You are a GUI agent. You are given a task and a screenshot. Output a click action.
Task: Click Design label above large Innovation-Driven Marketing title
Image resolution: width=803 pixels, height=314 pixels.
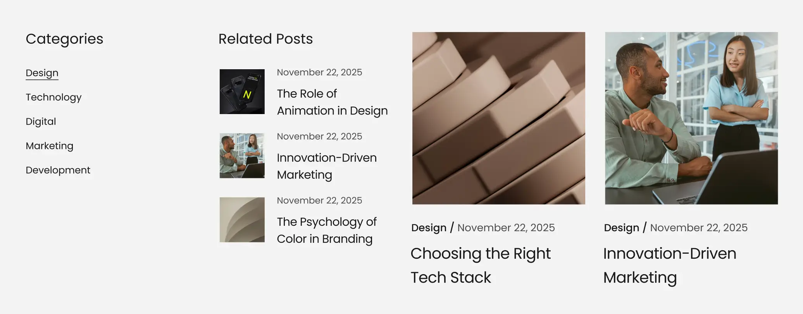point(621,228)
